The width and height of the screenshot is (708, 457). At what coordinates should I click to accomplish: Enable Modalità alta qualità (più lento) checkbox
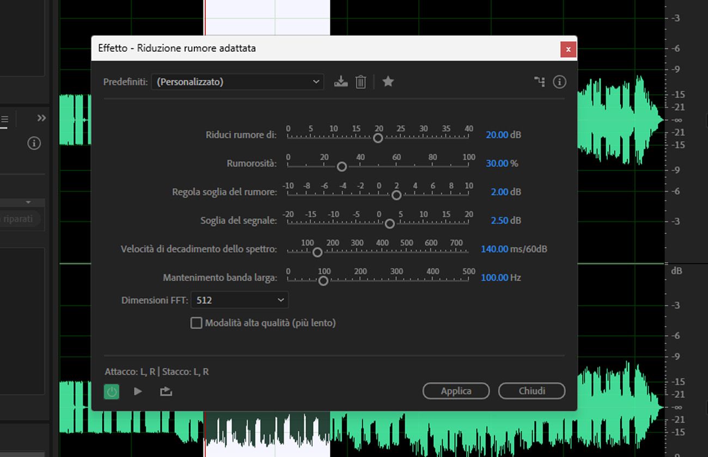point(196,323)
